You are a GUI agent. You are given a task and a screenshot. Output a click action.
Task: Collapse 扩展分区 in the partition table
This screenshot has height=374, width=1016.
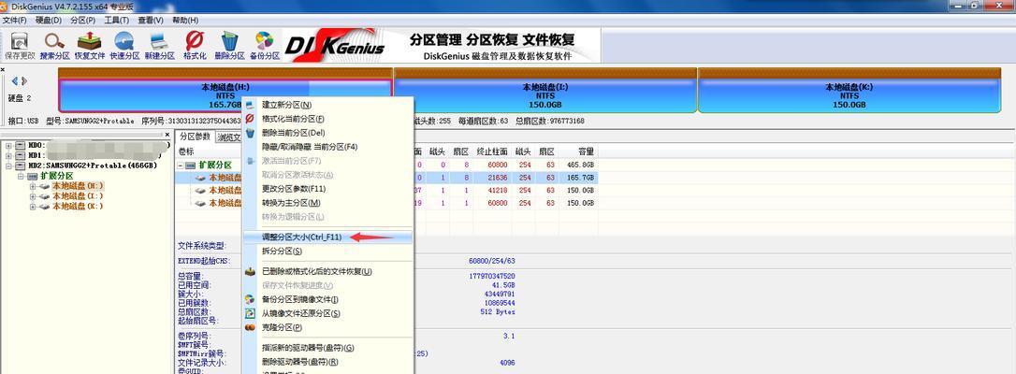point(181,165)
